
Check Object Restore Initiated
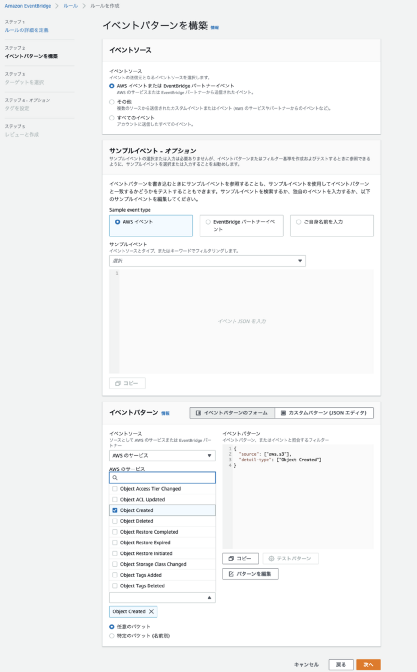[x=115, y=553]
